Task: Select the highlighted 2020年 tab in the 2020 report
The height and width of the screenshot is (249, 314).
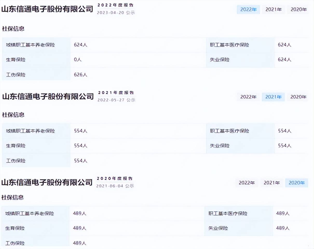Action: click(297, 183)
